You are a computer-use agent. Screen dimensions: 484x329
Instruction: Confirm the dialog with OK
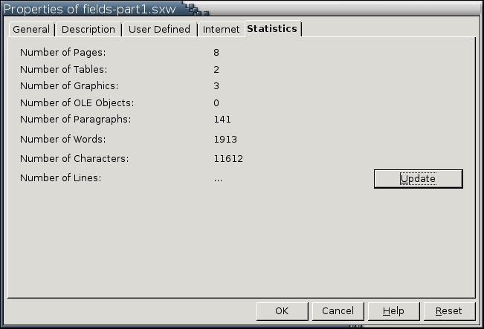pyautogui.click(x=281, y=311)
